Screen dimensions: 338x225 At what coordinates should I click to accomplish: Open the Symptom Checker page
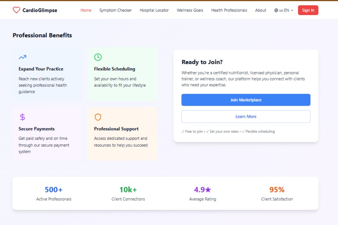tap(115, 10)
